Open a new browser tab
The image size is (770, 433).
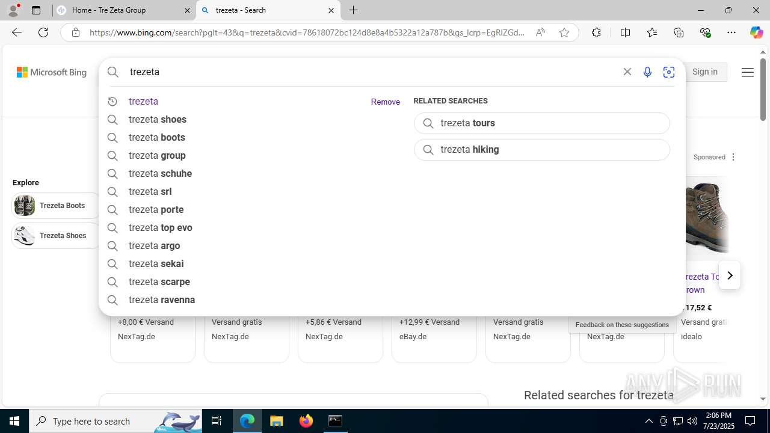[x=354, y=10]
